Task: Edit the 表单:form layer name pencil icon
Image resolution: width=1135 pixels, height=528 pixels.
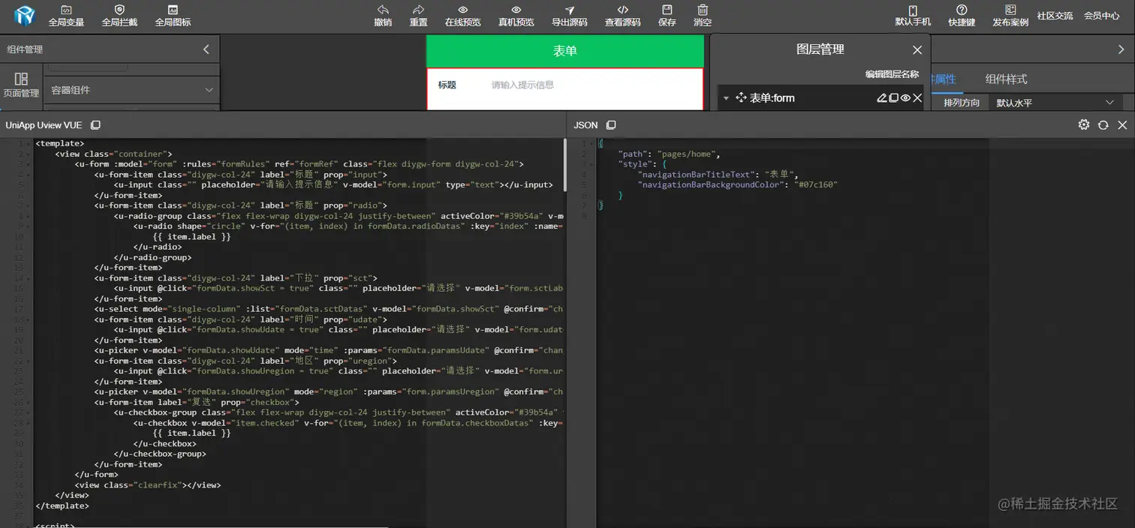Action: click(x=882, y=98)
